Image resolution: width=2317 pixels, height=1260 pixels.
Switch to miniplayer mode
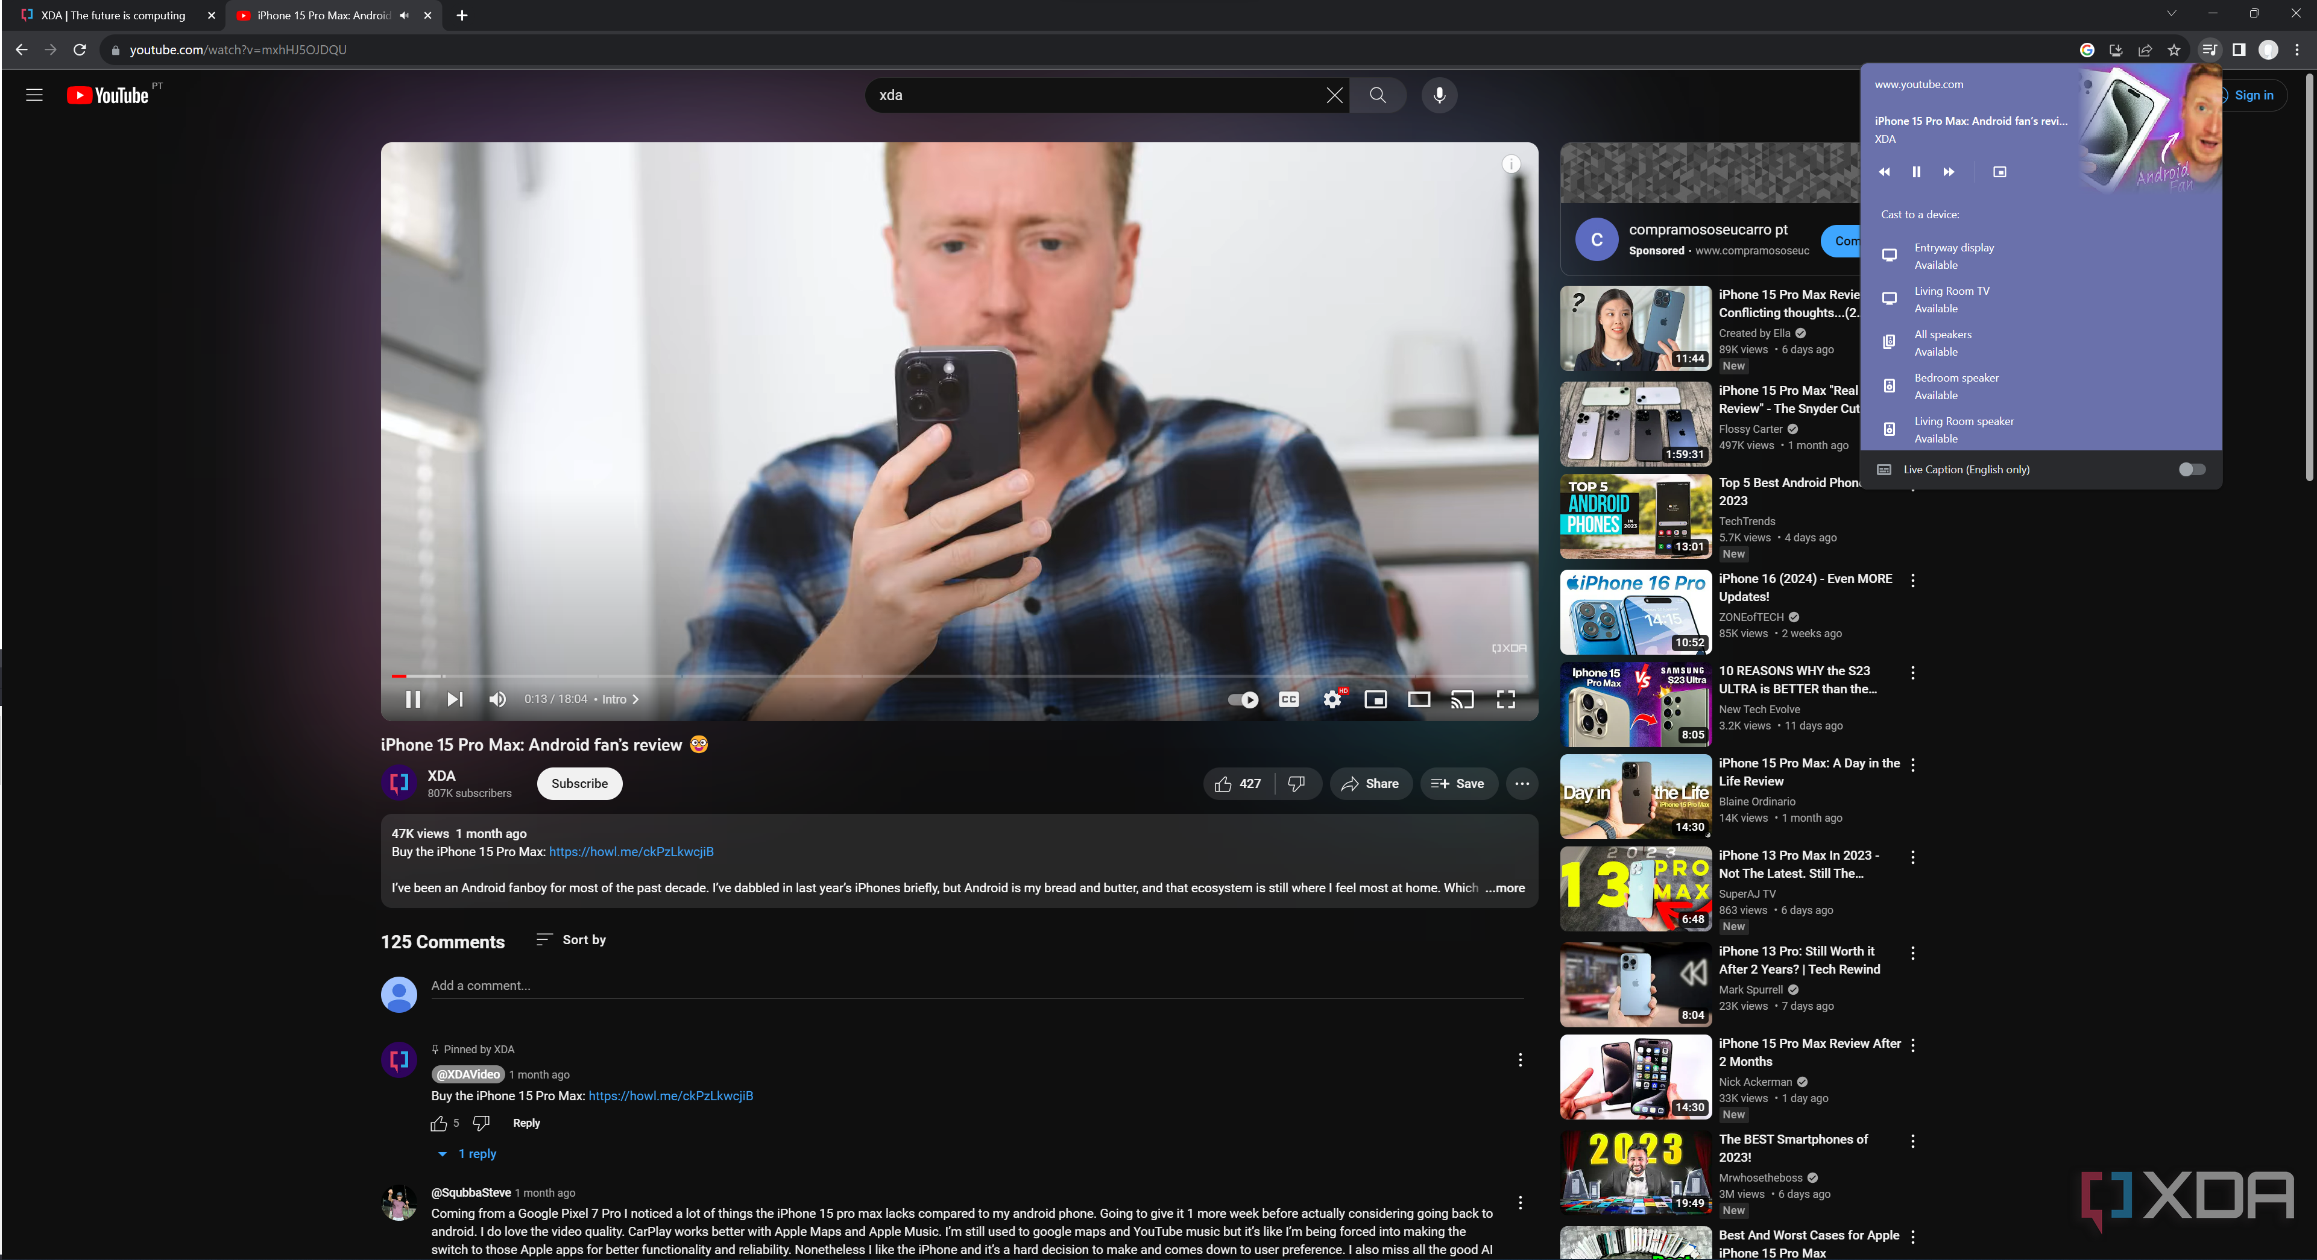[1375, 700]
